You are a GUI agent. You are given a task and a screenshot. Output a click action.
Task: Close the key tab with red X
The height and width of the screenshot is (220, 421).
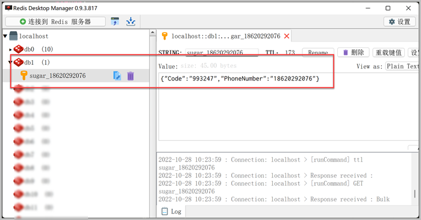pos(287,36)
